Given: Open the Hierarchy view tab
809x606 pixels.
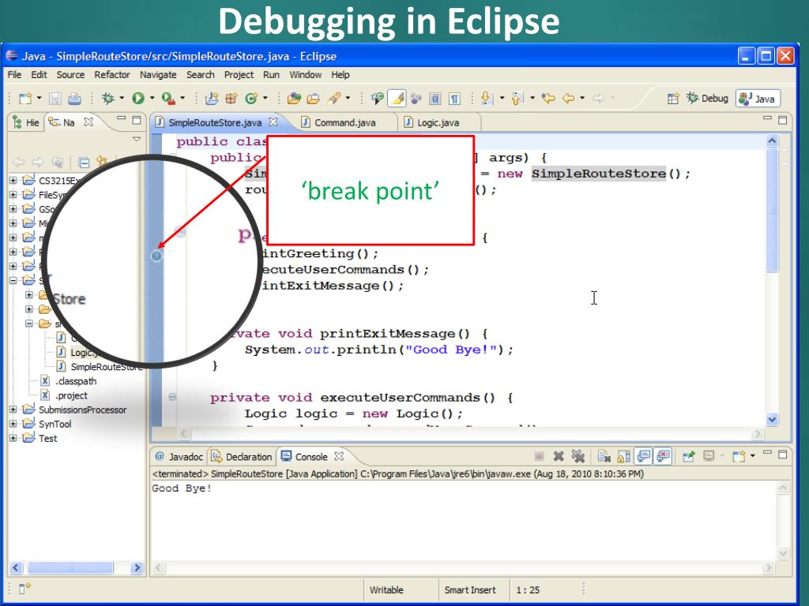Looking at the screenshot, I should point(26,122).
